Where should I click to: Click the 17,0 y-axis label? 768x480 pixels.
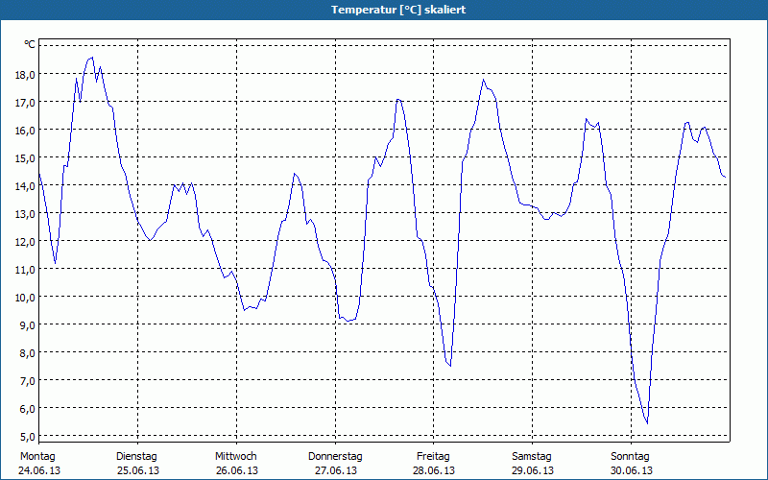click(26, 103)
